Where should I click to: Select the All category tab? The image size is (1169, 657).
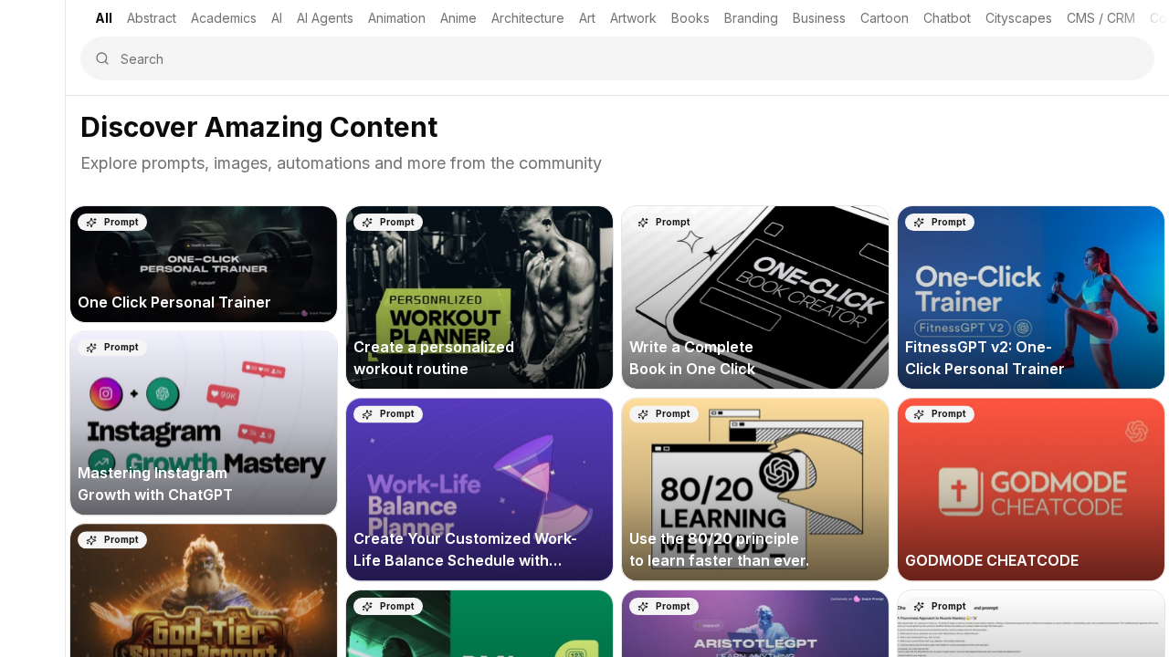click(104, 18)
